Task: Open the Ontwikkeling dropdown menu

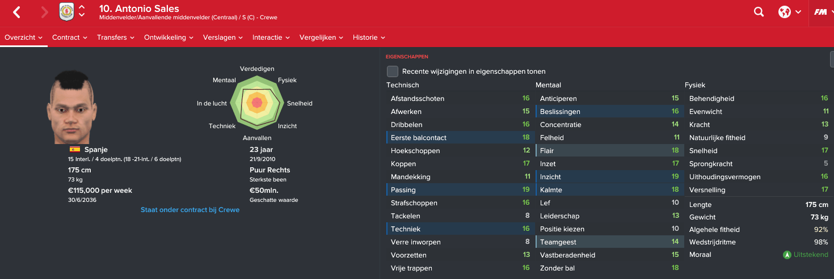Action: 169,37
